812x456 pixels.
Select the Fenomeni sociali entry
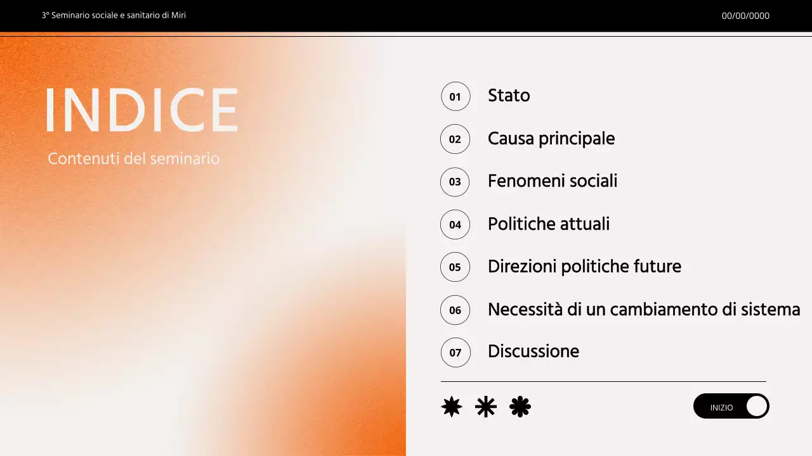pos(553,181)
